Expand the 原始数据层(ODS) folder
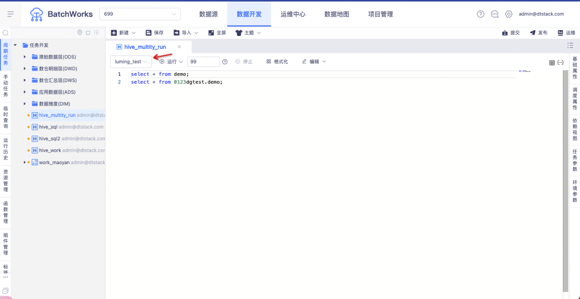 pos(24,57)
